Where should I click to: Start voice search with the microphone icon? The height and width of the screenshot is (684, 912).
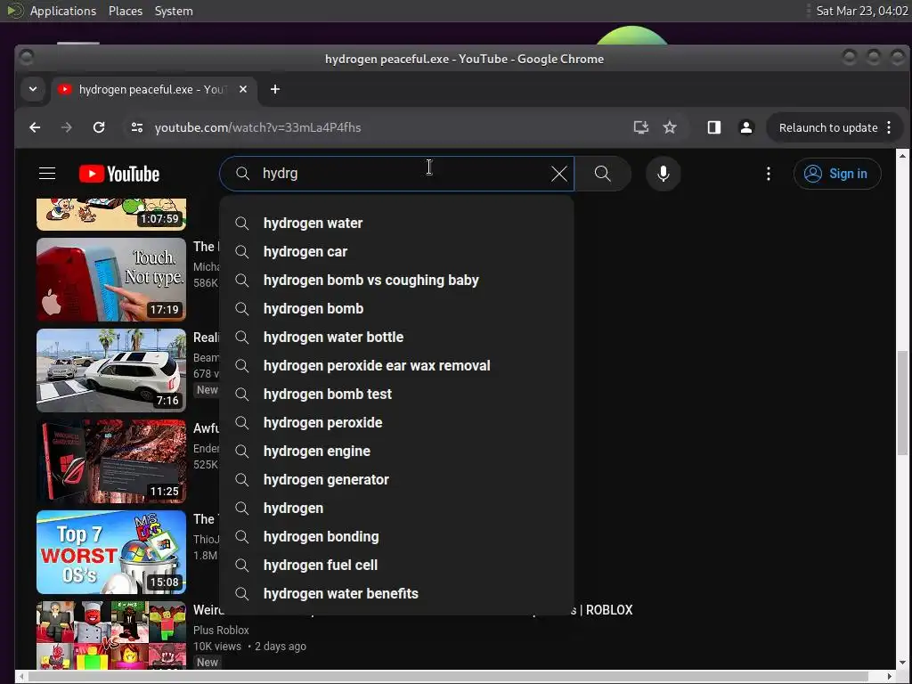[x=663, y=174]
